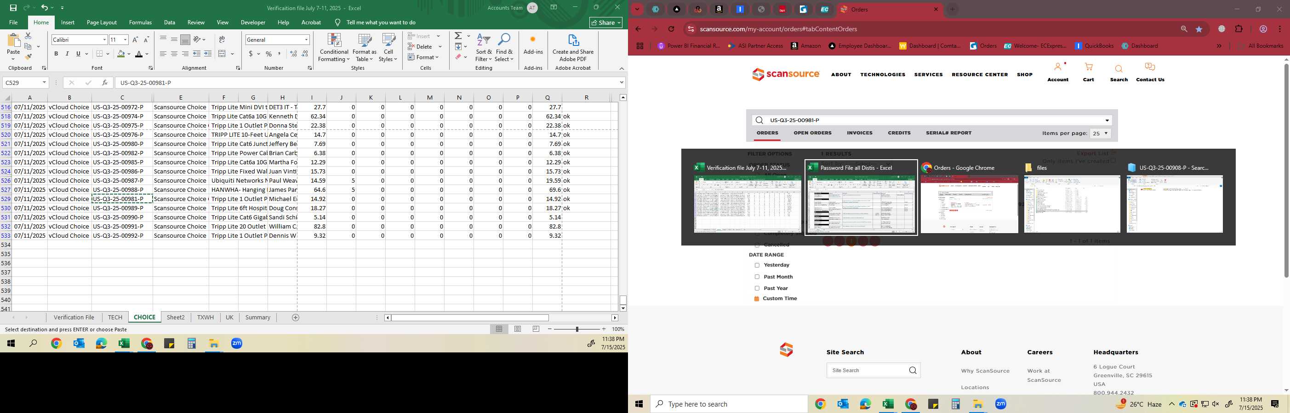
Task: Open the Cart on ScanSource site
Action: (1088, 72)
